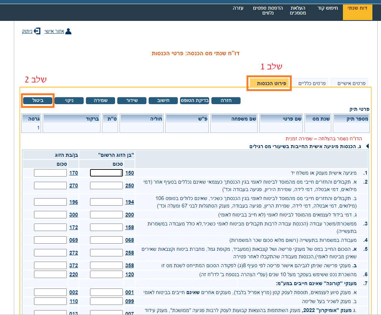This screenshot has width=381, height=315.
Task: Select the פירוט הכנסות tab
Action: tap(269, 83)
